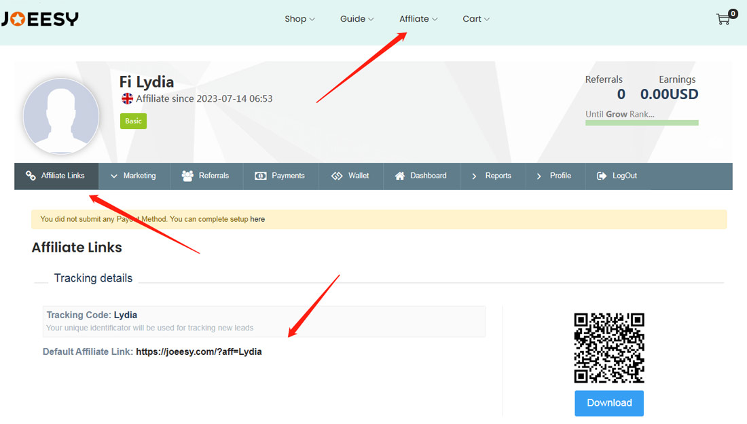Image resolution: width=747 pixels, height=424 pixels.
Task: Open the Payments section
Action: tap(280, 176)
